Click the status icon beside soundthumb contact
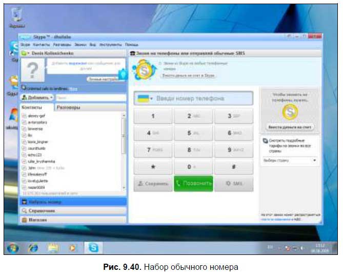 [x=24, y=149]
